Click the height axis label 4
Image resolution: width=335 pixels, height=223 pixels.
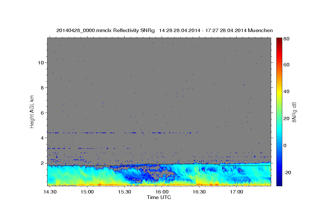(x=42, y=138)
